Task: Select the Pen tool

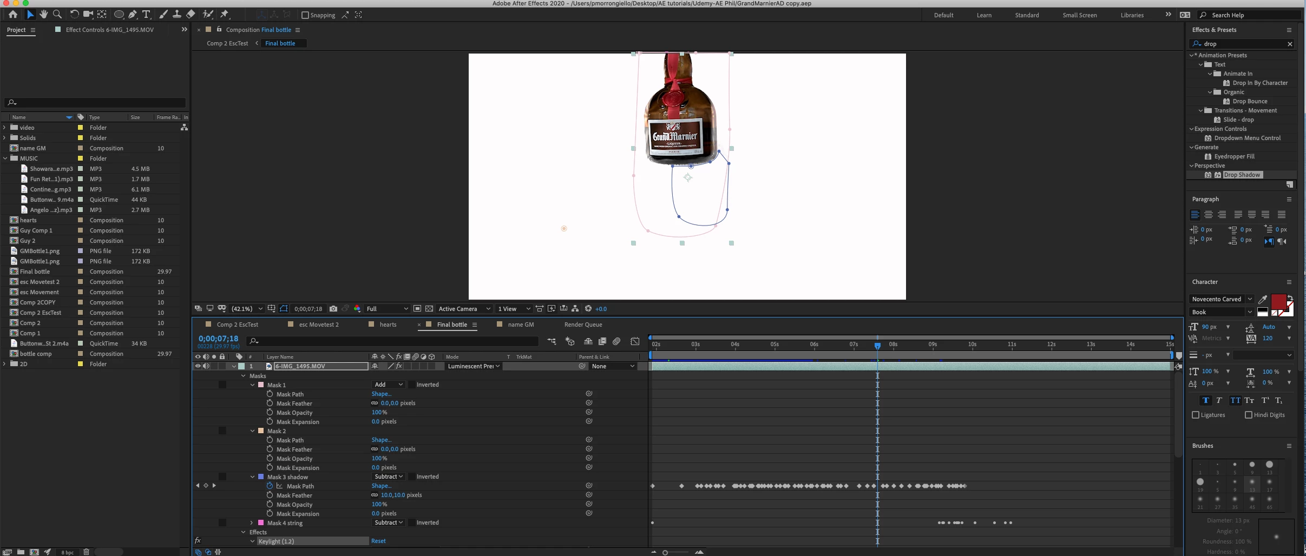Action: [x=133, y=15]
